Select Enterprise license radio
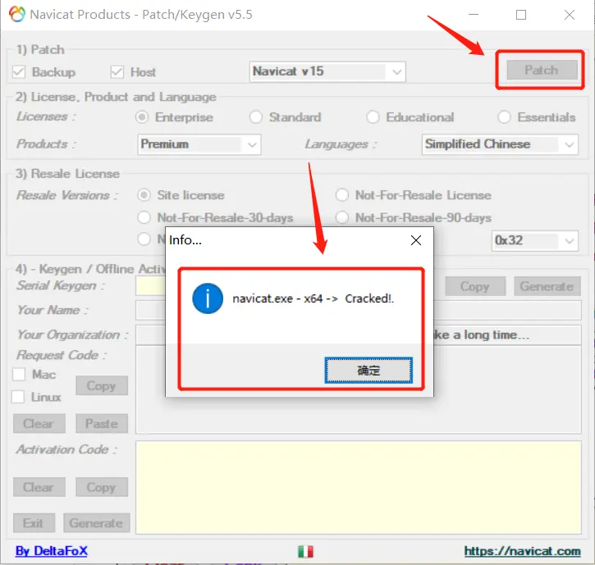The image size is (595, 565). [142, 117]
